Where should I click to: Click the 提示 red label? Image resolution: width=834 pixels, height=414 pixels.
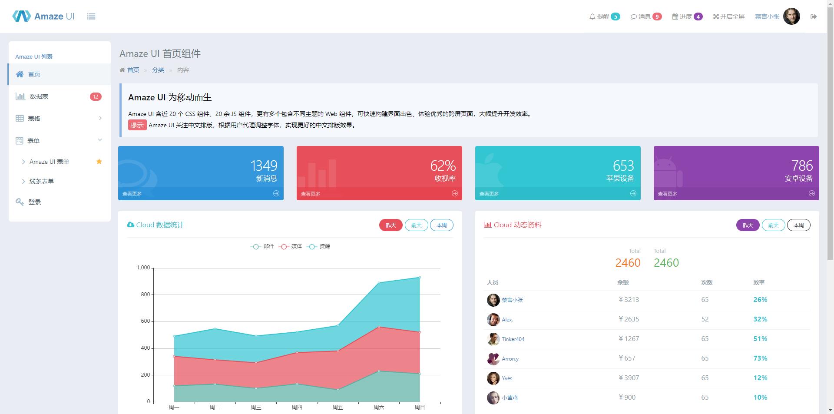[x=137, y=125]
